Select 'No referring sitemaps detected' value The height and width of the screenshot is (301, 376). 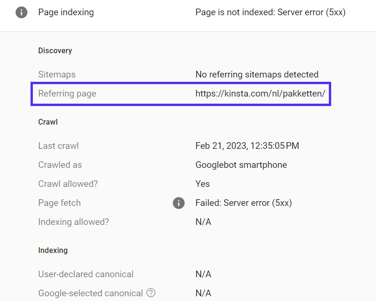point(257,74)
